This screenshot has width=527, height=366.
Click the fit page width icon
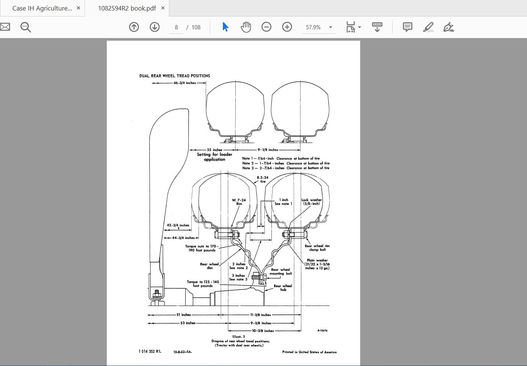pos(350,27)
